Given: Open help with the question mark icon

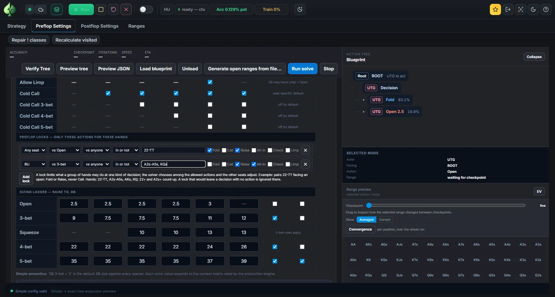Looking at the screenshot, I should pos(546,9).
